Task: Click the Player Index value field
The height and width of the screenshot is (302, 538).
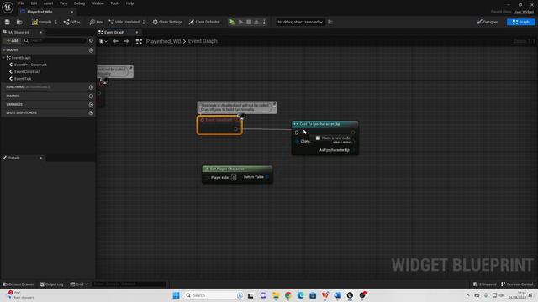Action: 234,177
